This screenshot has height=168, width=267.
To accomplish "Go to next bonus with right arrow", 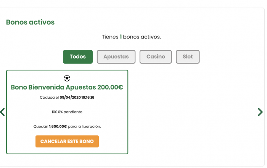I will click(260, 112).
